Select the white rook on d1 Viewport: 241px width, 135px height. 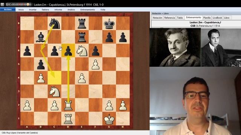[x=68, y=119]
